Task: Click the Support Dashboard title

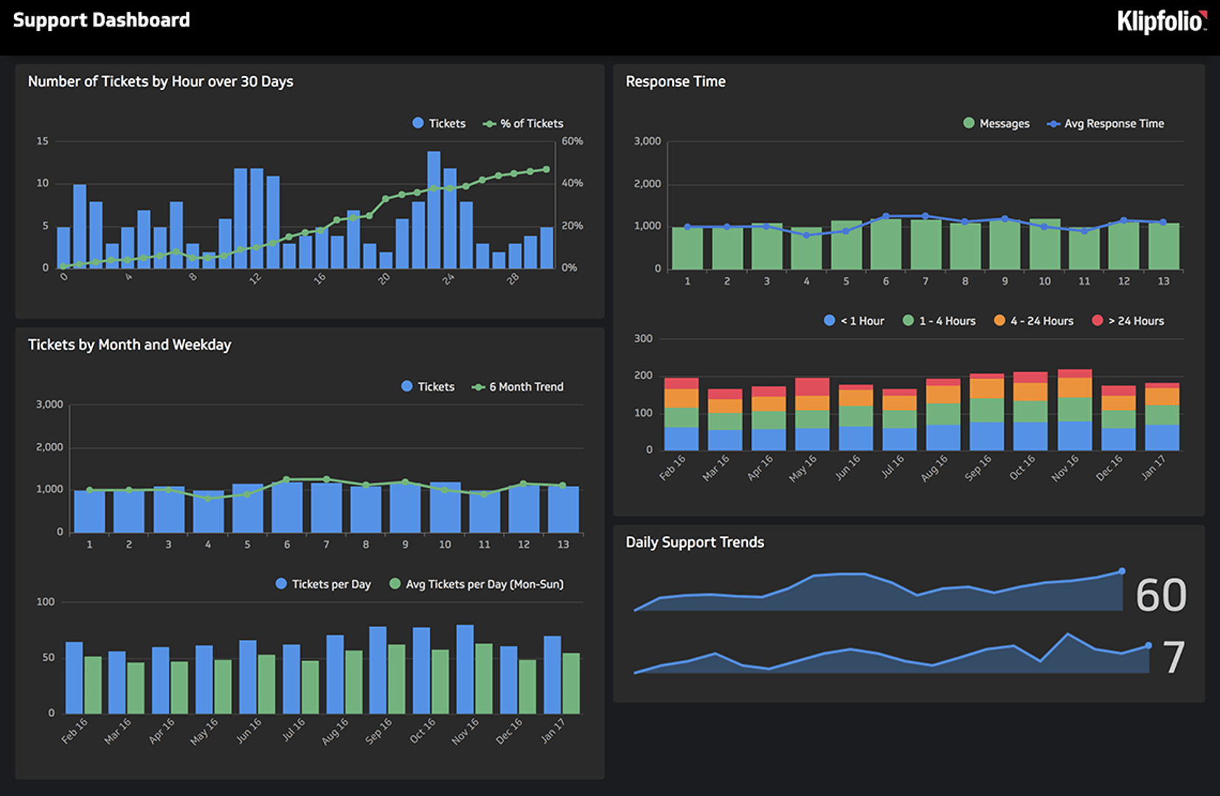Action: pos(102,20)
